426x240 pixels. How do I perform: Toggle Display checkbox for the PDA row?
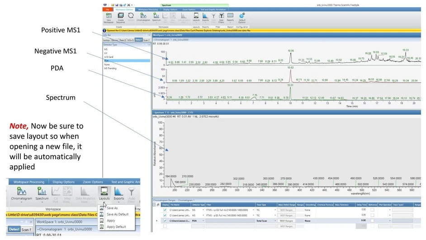point(165,221)
